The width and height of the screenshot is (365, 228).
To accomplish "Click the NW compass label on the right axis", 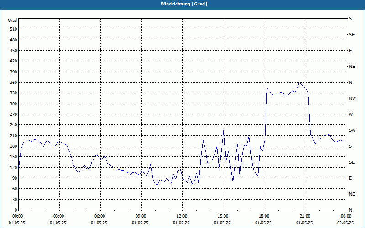I will pyautogui.click(x=352, y=98).
